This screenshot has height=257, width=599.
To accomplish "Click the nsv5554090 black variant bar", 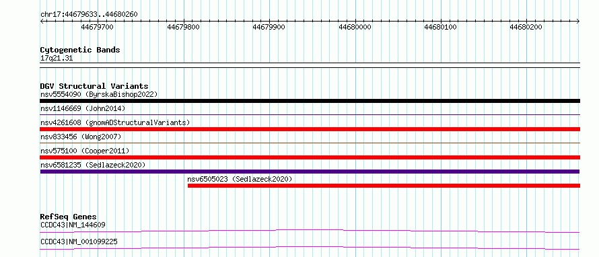I will pos(310,101).
